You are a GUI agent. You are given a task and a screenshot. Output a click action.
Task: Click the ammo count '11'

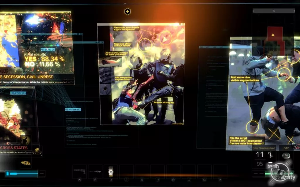[x=260, y=155]
